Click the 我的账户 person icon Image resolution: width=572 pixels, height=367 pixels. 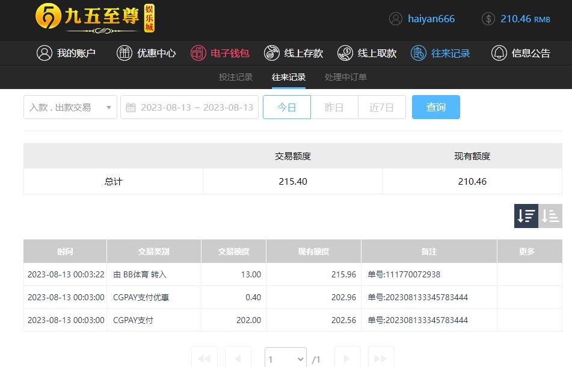tap(45, 53)
